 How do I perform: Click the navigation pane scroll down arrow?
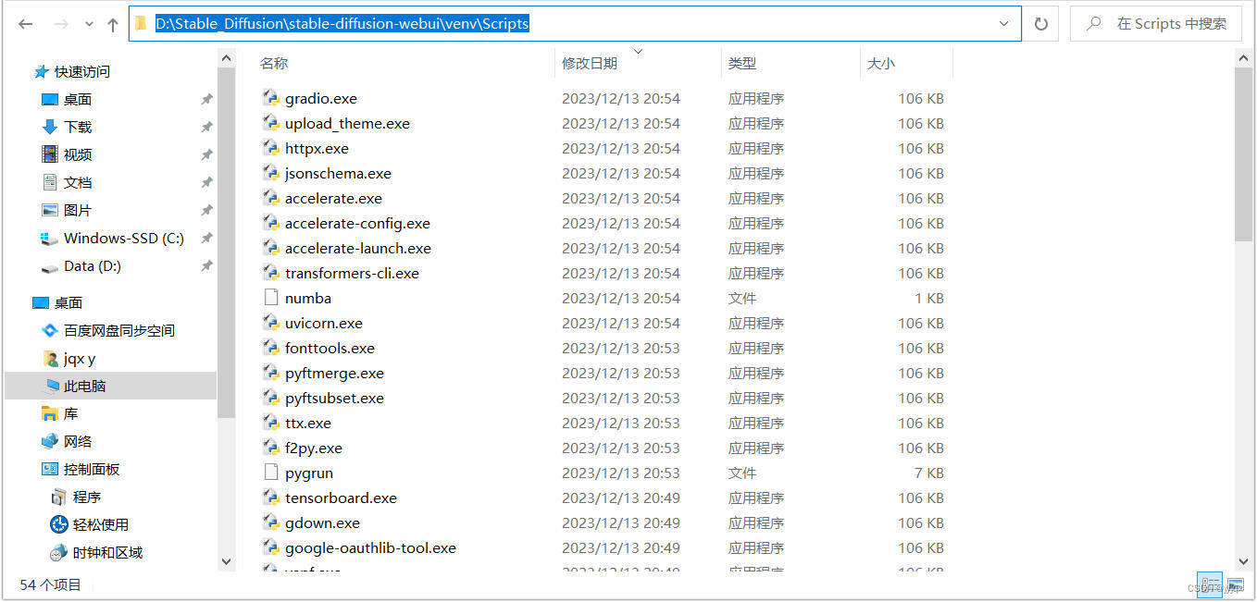click(226, 560)
